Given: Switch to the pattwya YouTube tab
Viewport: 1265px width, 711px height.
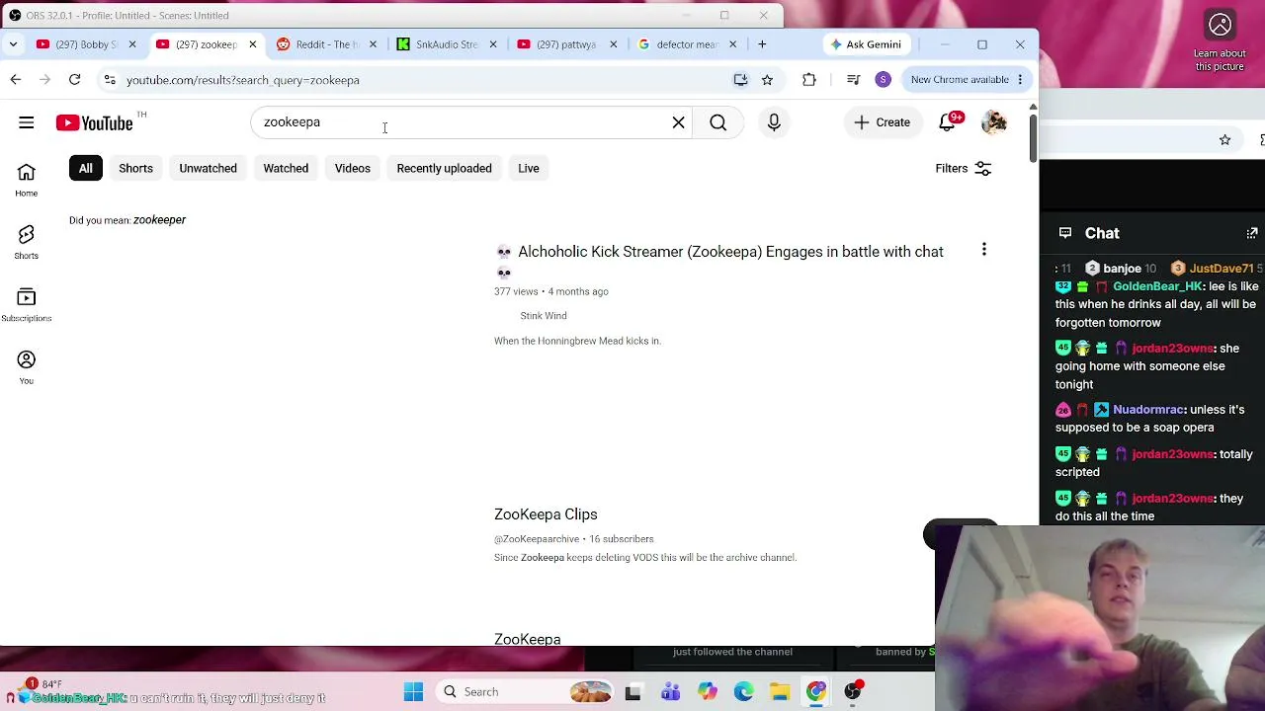Looking at the screenshot, I should (566, 44).
